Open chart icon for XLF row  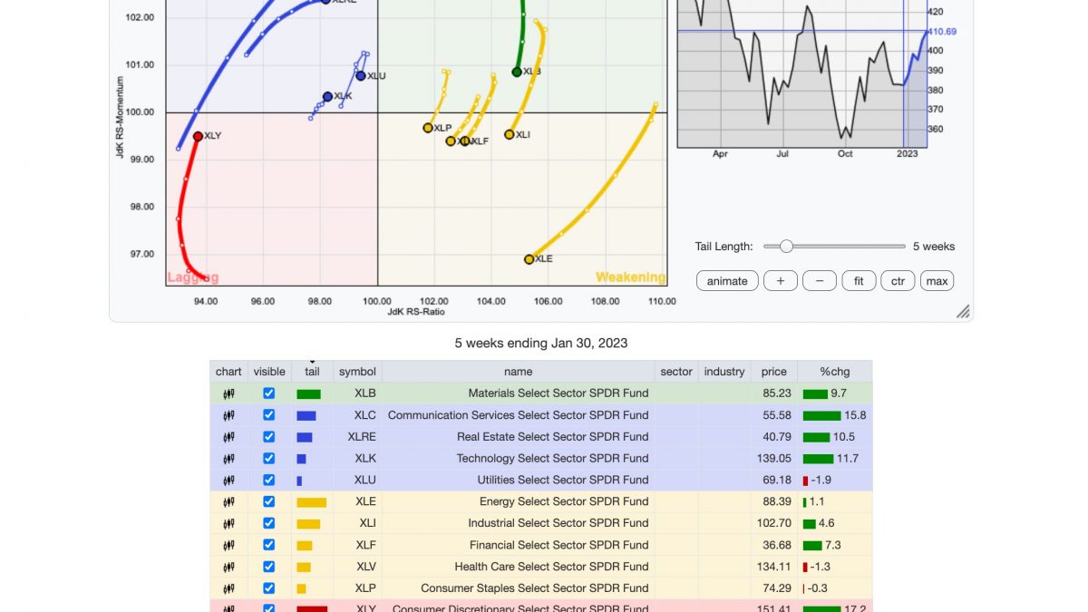[228, 545]
